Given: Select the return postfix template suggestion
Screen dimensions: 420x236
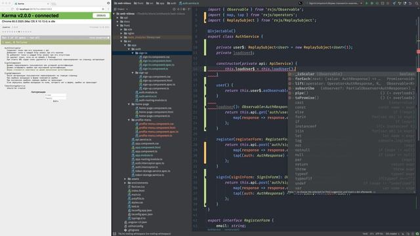Looking at the screenshot, I should [x=352, y=165].
